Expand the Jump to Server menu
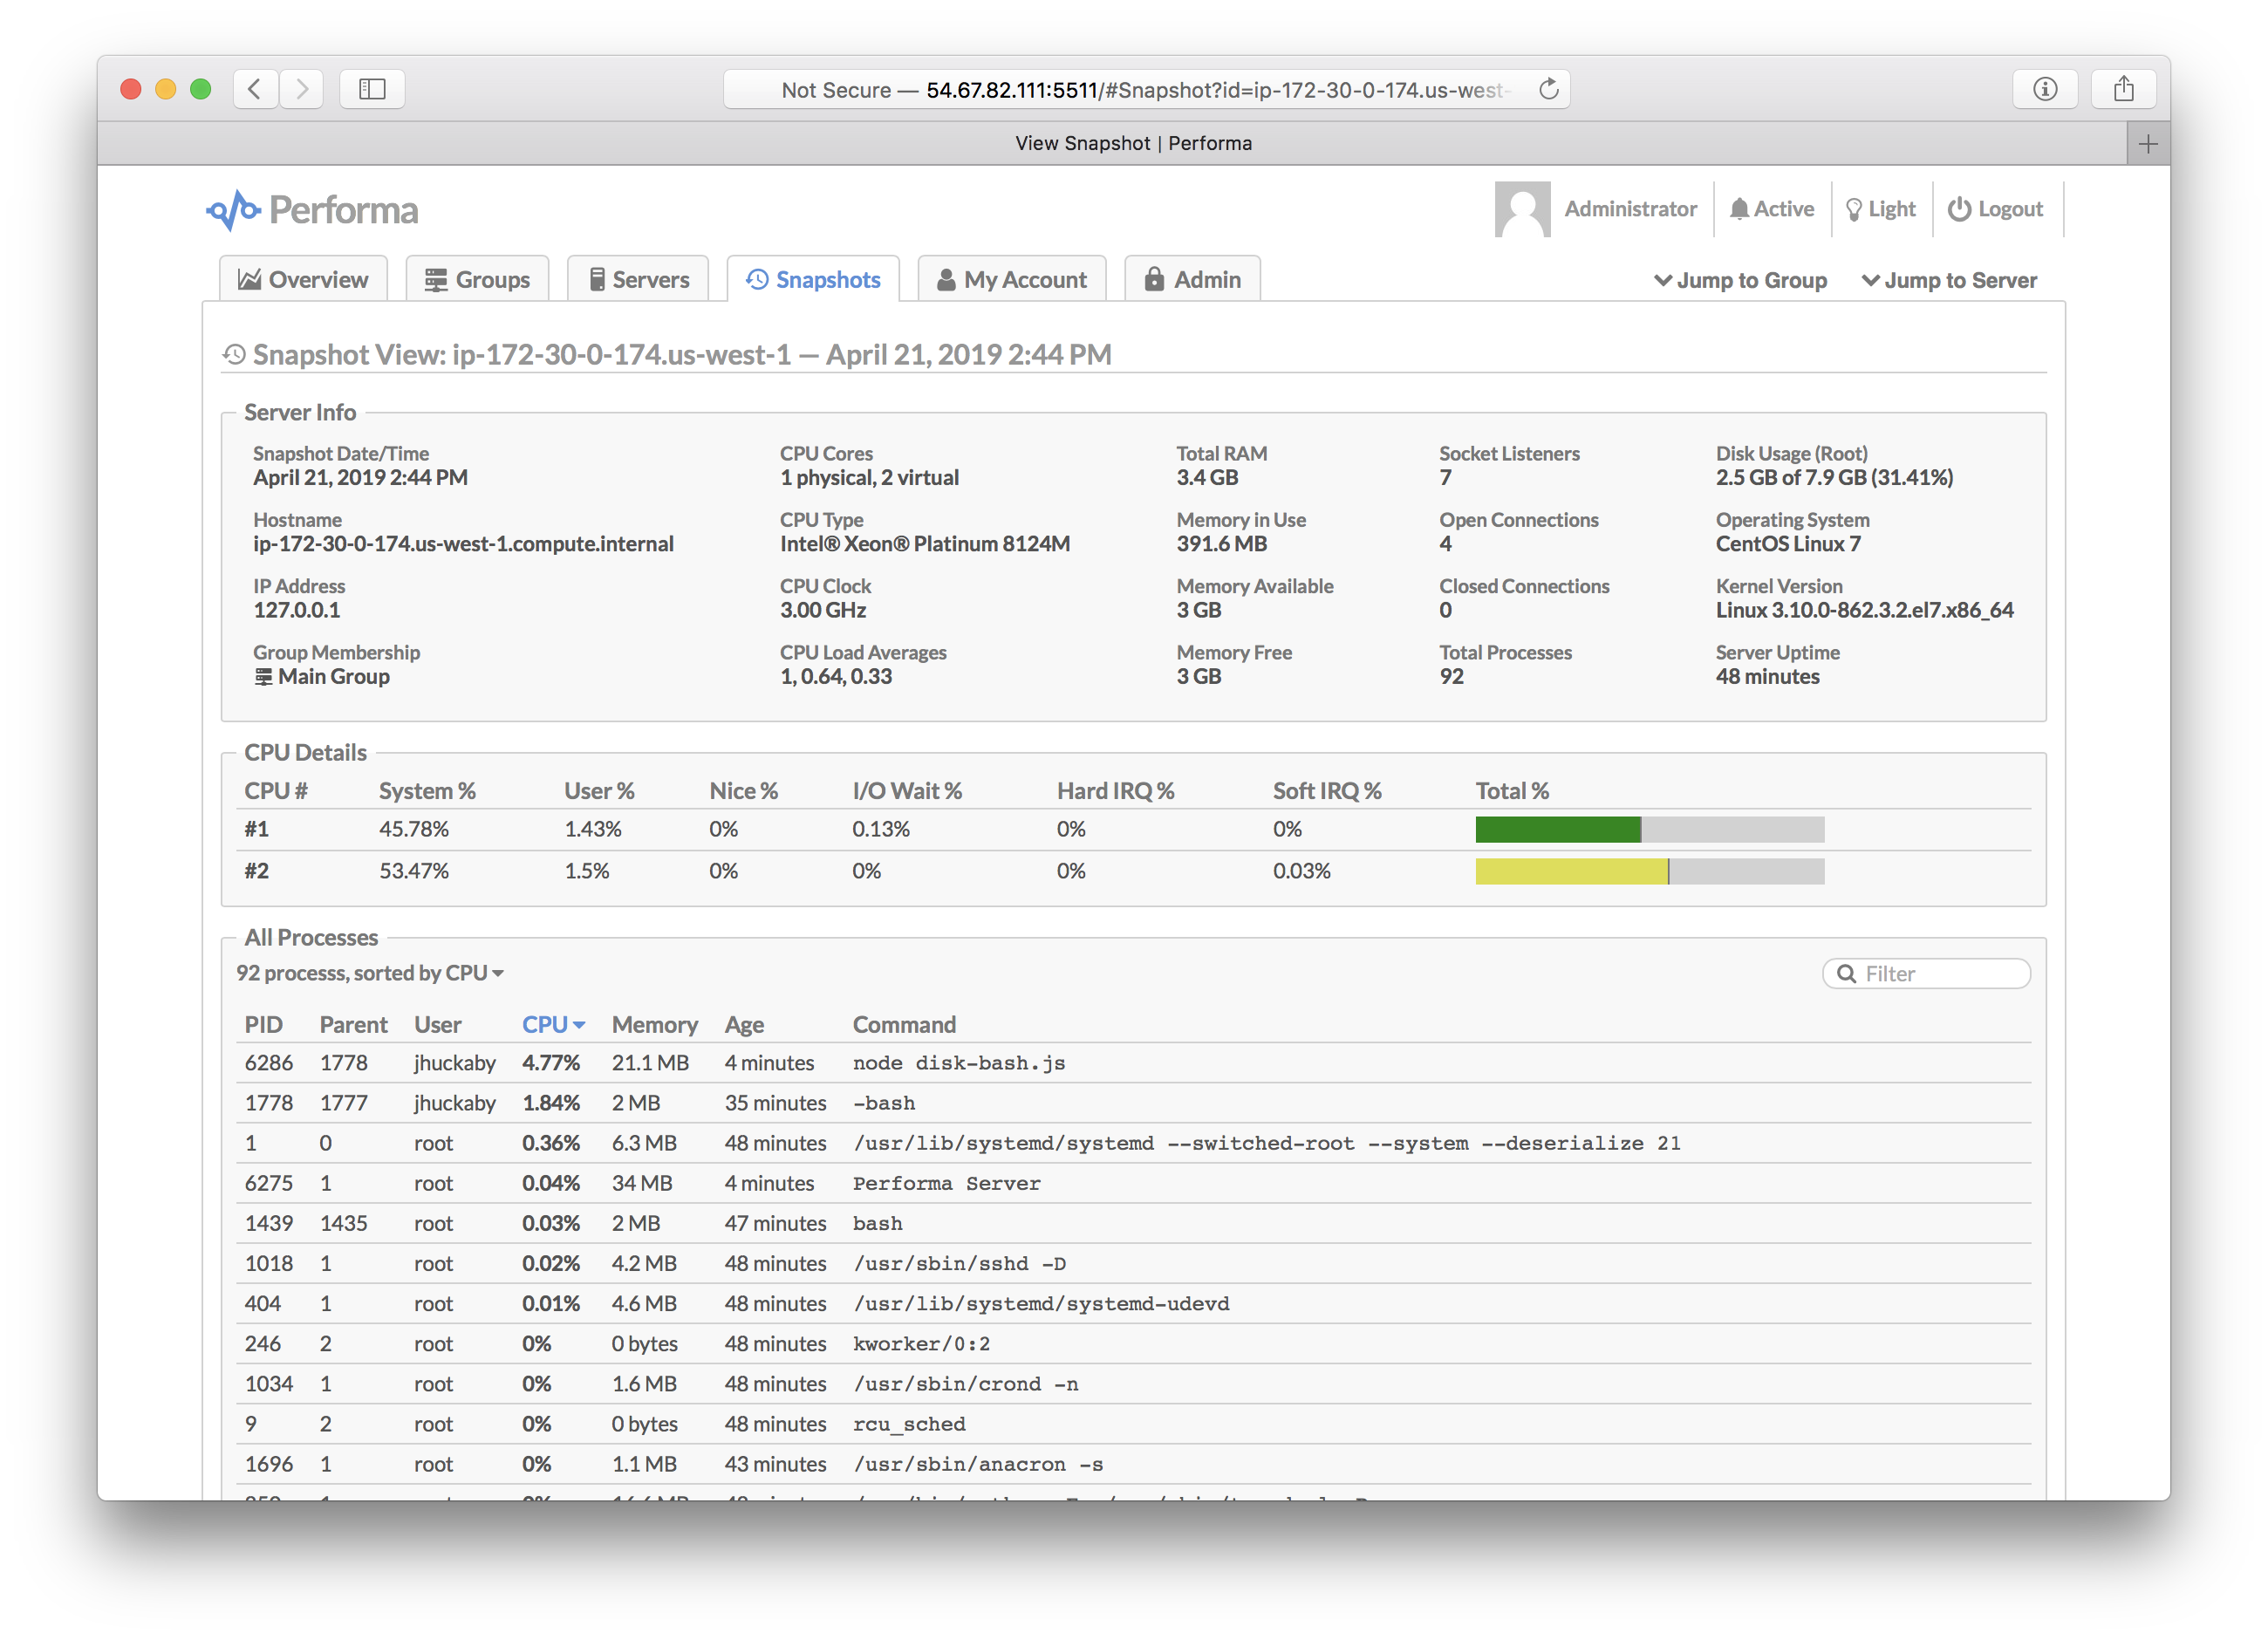Screen dimensions: 2268x1640 (x=1948, y=280)
